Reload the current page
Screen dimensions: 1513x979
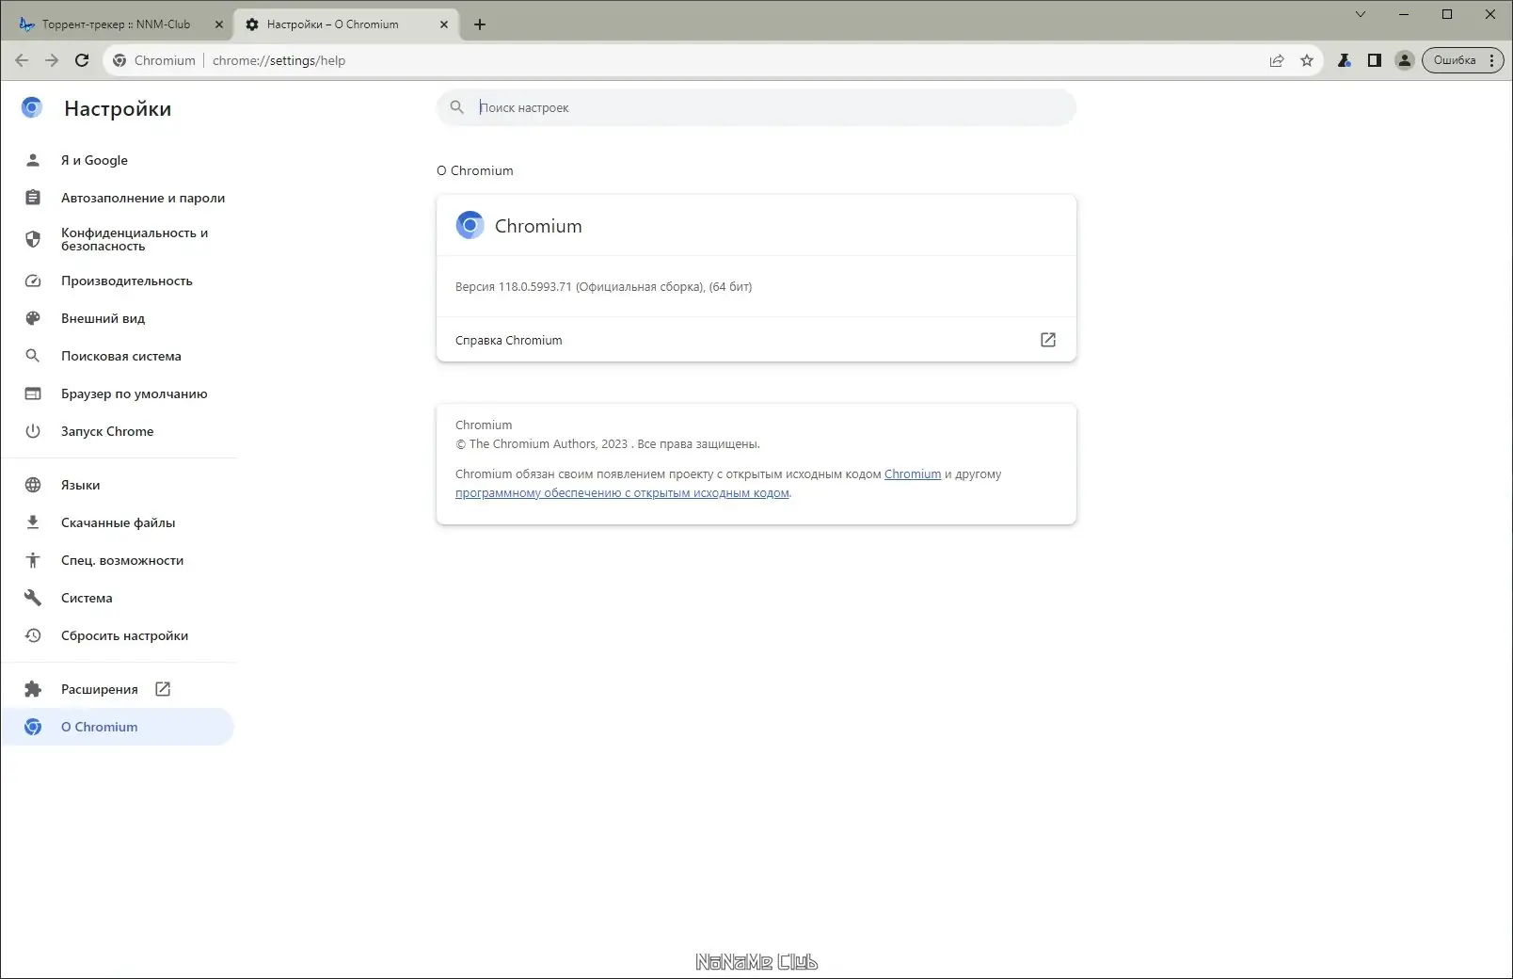coord(82,60)
